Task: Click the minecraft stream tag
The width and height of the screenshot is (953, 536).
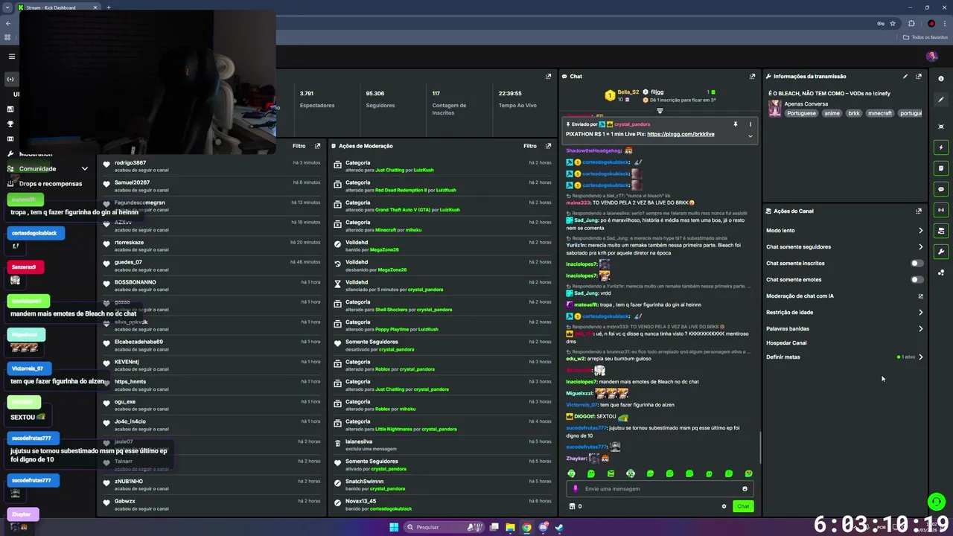Action: pyautogui.click(x=879, y=113)
